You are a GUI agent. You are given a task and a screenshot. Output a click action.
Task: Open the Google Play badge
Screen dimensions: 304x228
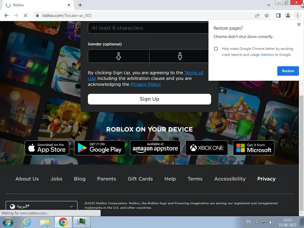pyautogui.click(x=99, y=148)
